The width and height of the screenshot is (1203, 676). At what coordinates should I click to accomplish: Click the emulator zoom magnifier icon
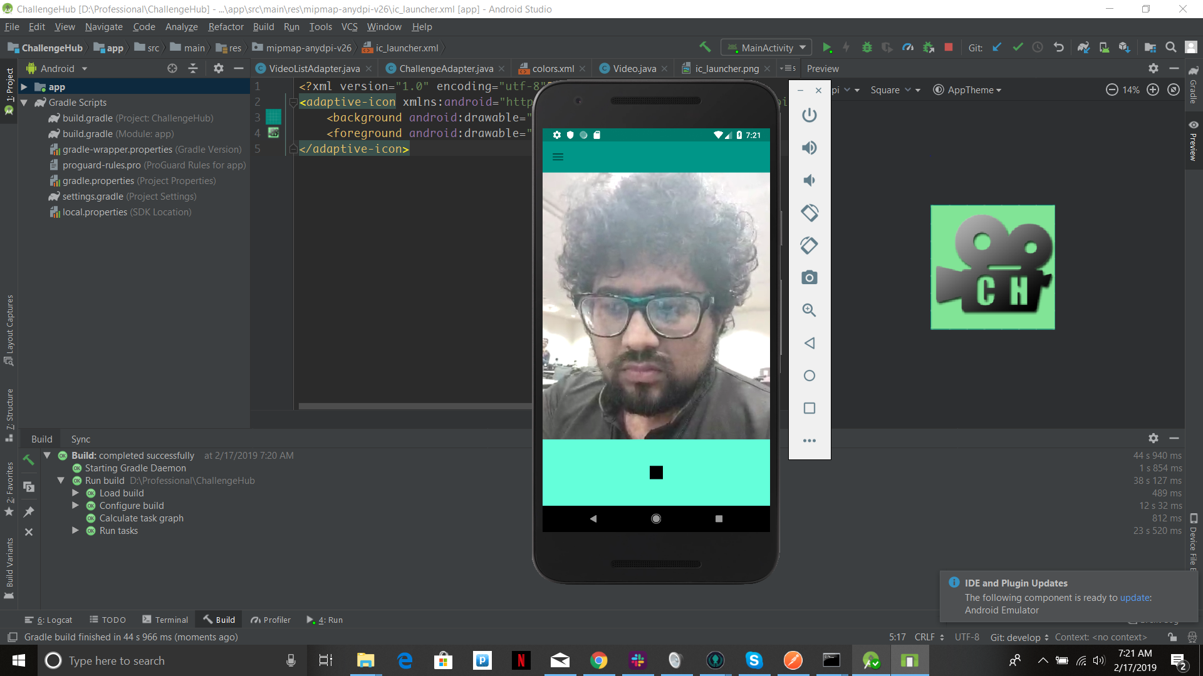click(x=810, y=310)
